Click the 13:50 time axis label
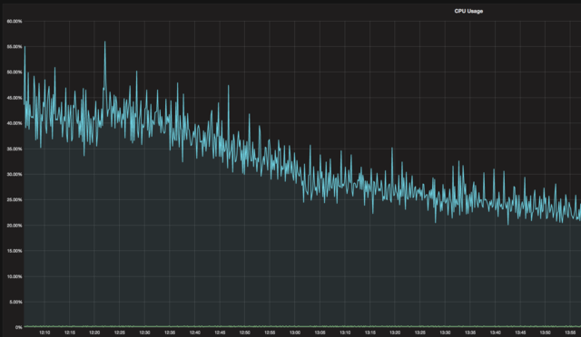The width and height of the screenshot is (581, 337). tap(545, 332)
